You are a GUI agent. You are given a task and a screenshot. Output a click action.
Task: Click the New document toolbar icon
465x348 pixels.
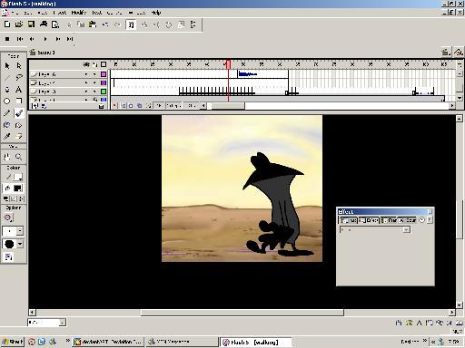tap(7, 24)
